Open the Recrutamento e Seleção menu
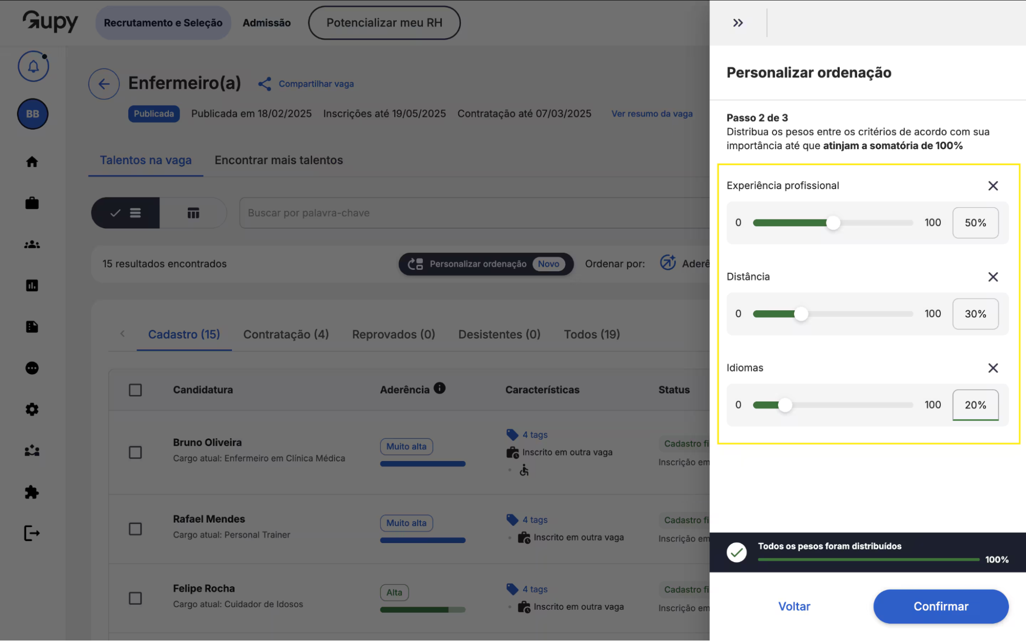The image size is (1026, 641). pos(163,23)
